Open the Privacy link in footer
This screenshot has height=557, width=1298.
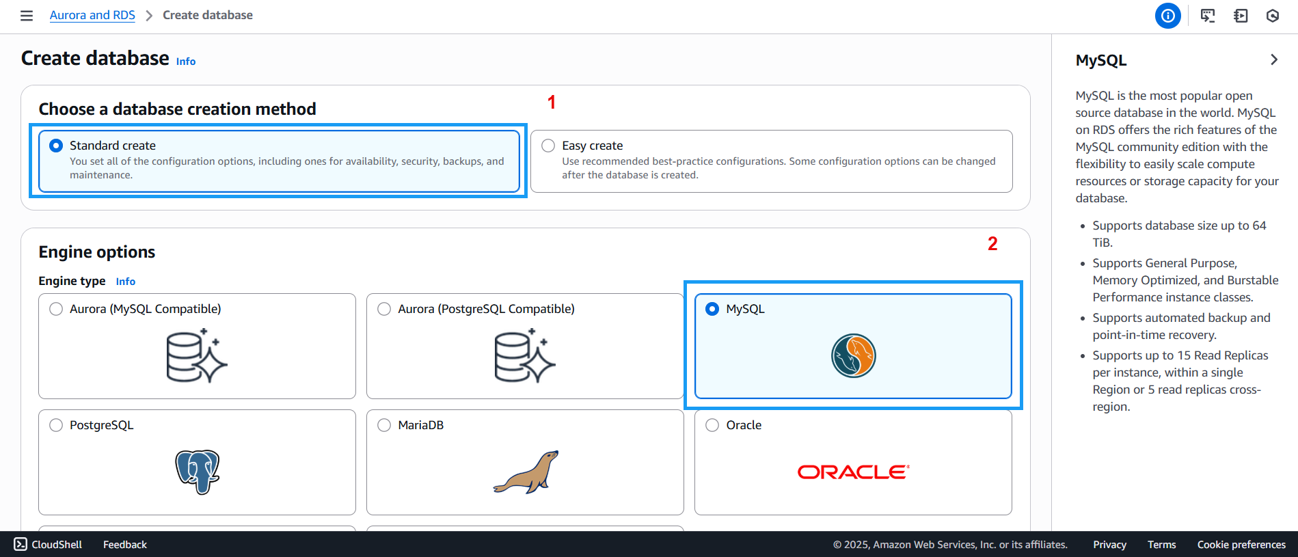pos(1109,545)
